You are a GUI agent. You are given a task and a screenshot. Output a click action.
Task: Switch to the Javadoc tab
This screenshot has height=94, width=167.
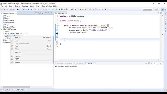(68, 63)
